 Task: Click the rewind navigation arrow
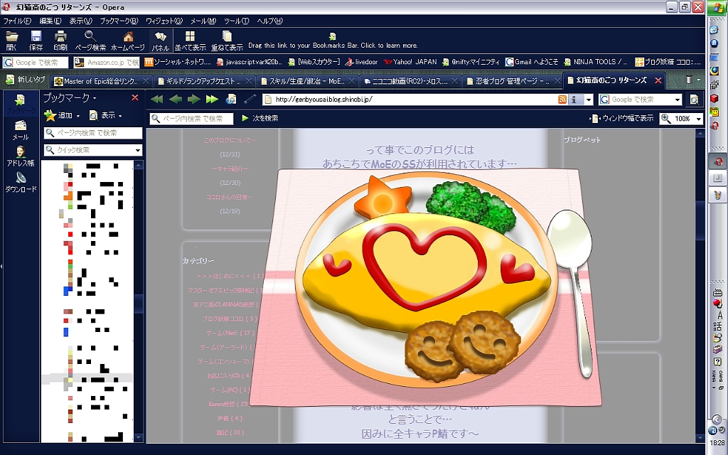[x=157, y=99]
